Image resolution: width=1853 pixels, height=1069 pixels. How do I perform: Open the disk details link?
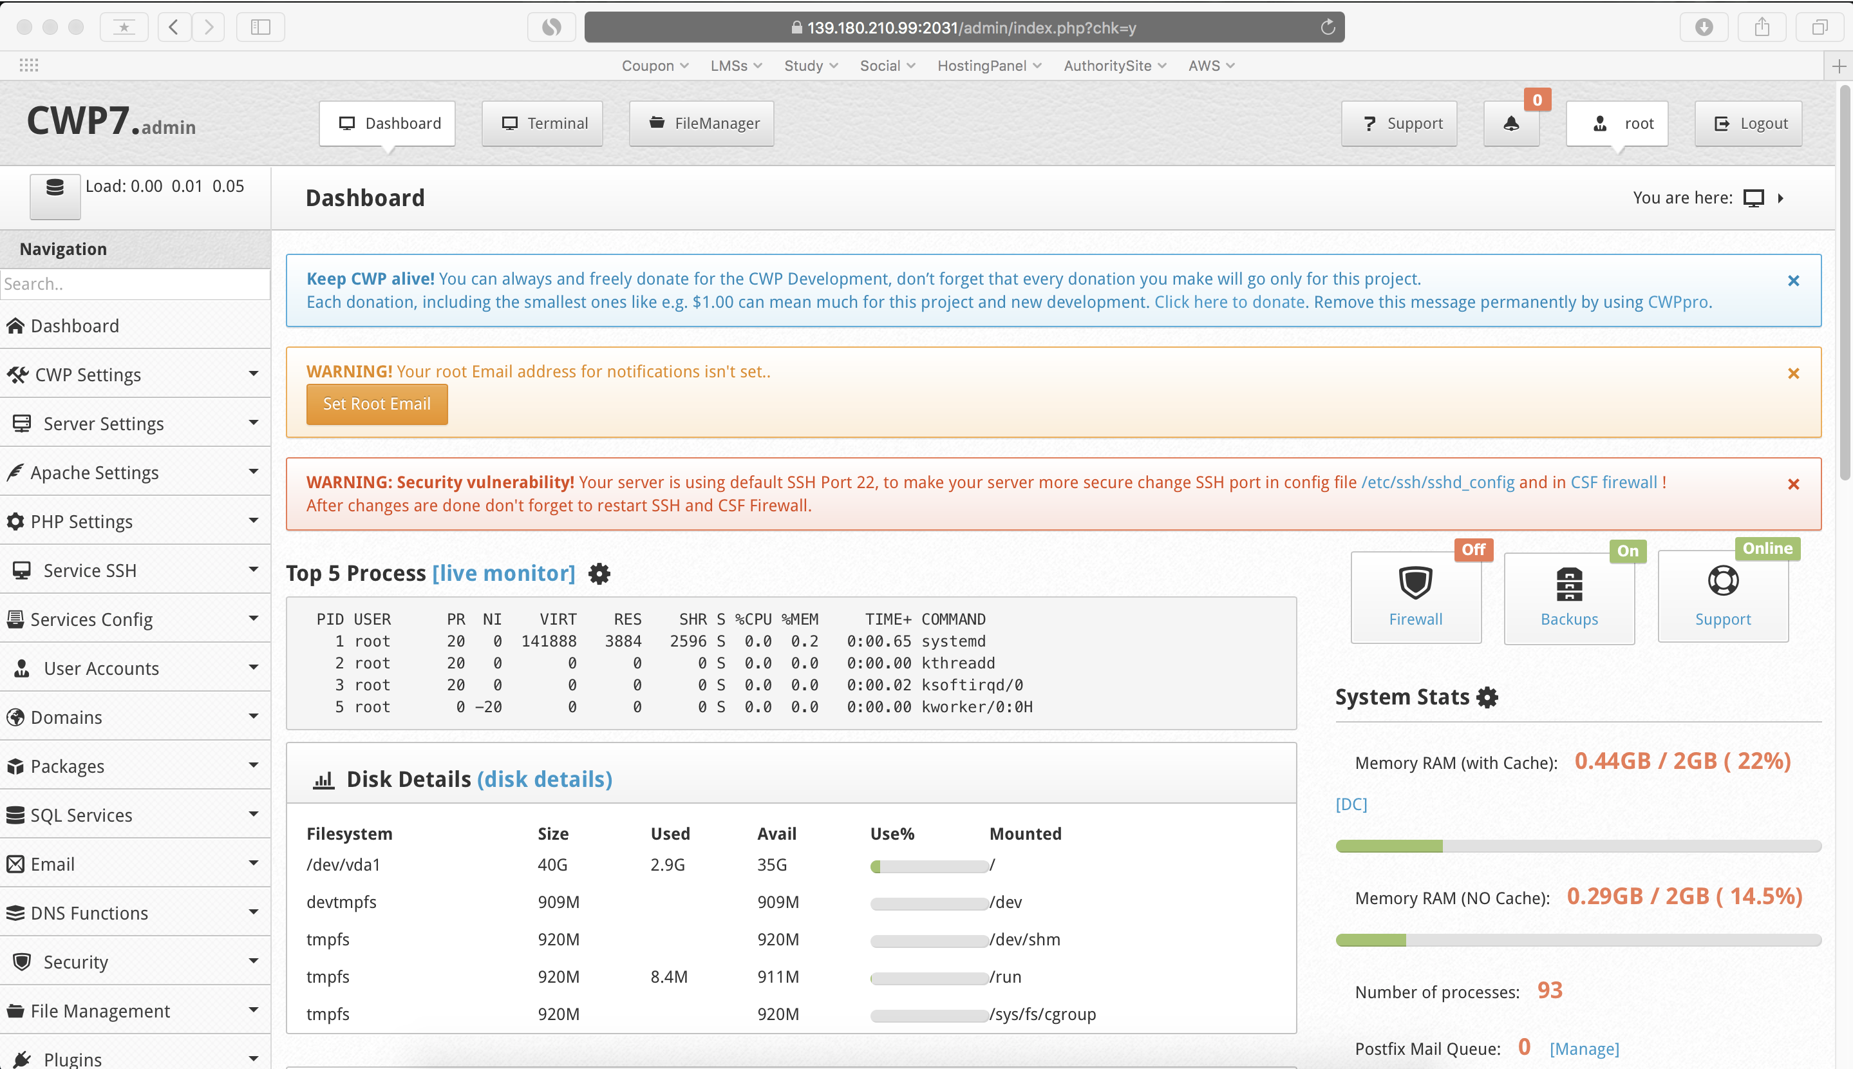(545, 780)
